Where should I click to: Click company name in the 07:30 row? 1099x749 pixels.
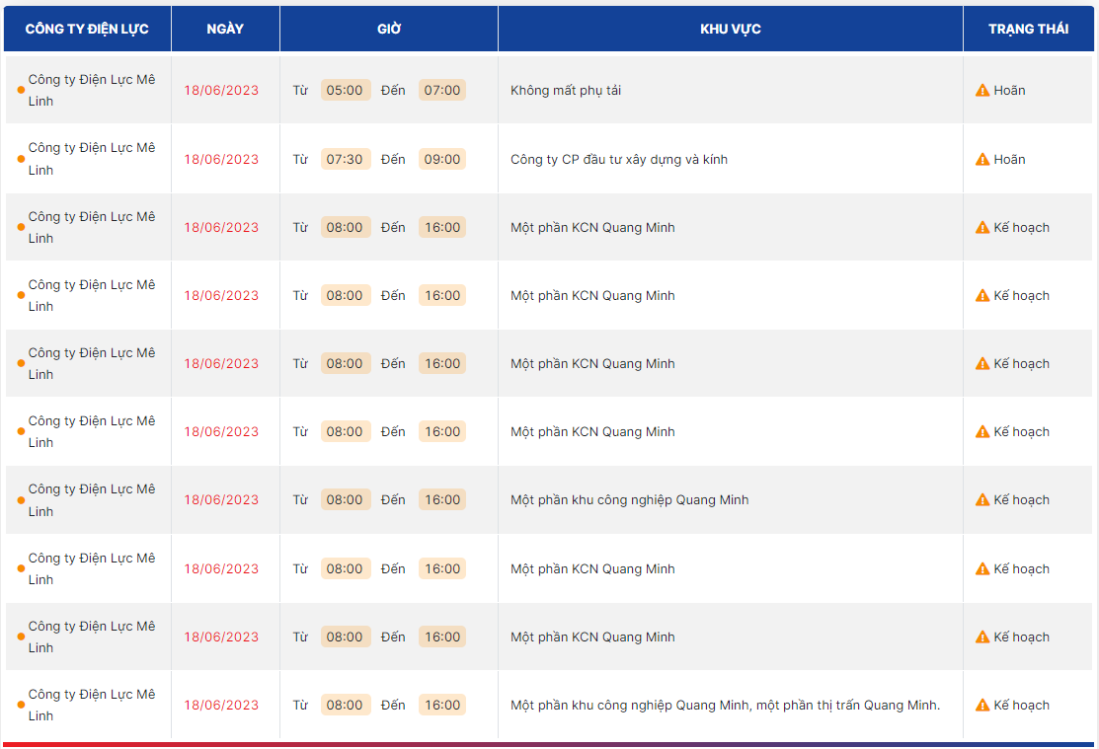(x=92, y=159)
